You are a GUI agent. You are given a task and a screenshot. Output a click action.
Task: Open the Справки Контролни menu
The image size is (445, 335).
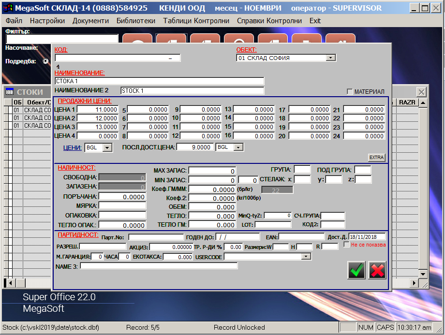tap(269, 21)
